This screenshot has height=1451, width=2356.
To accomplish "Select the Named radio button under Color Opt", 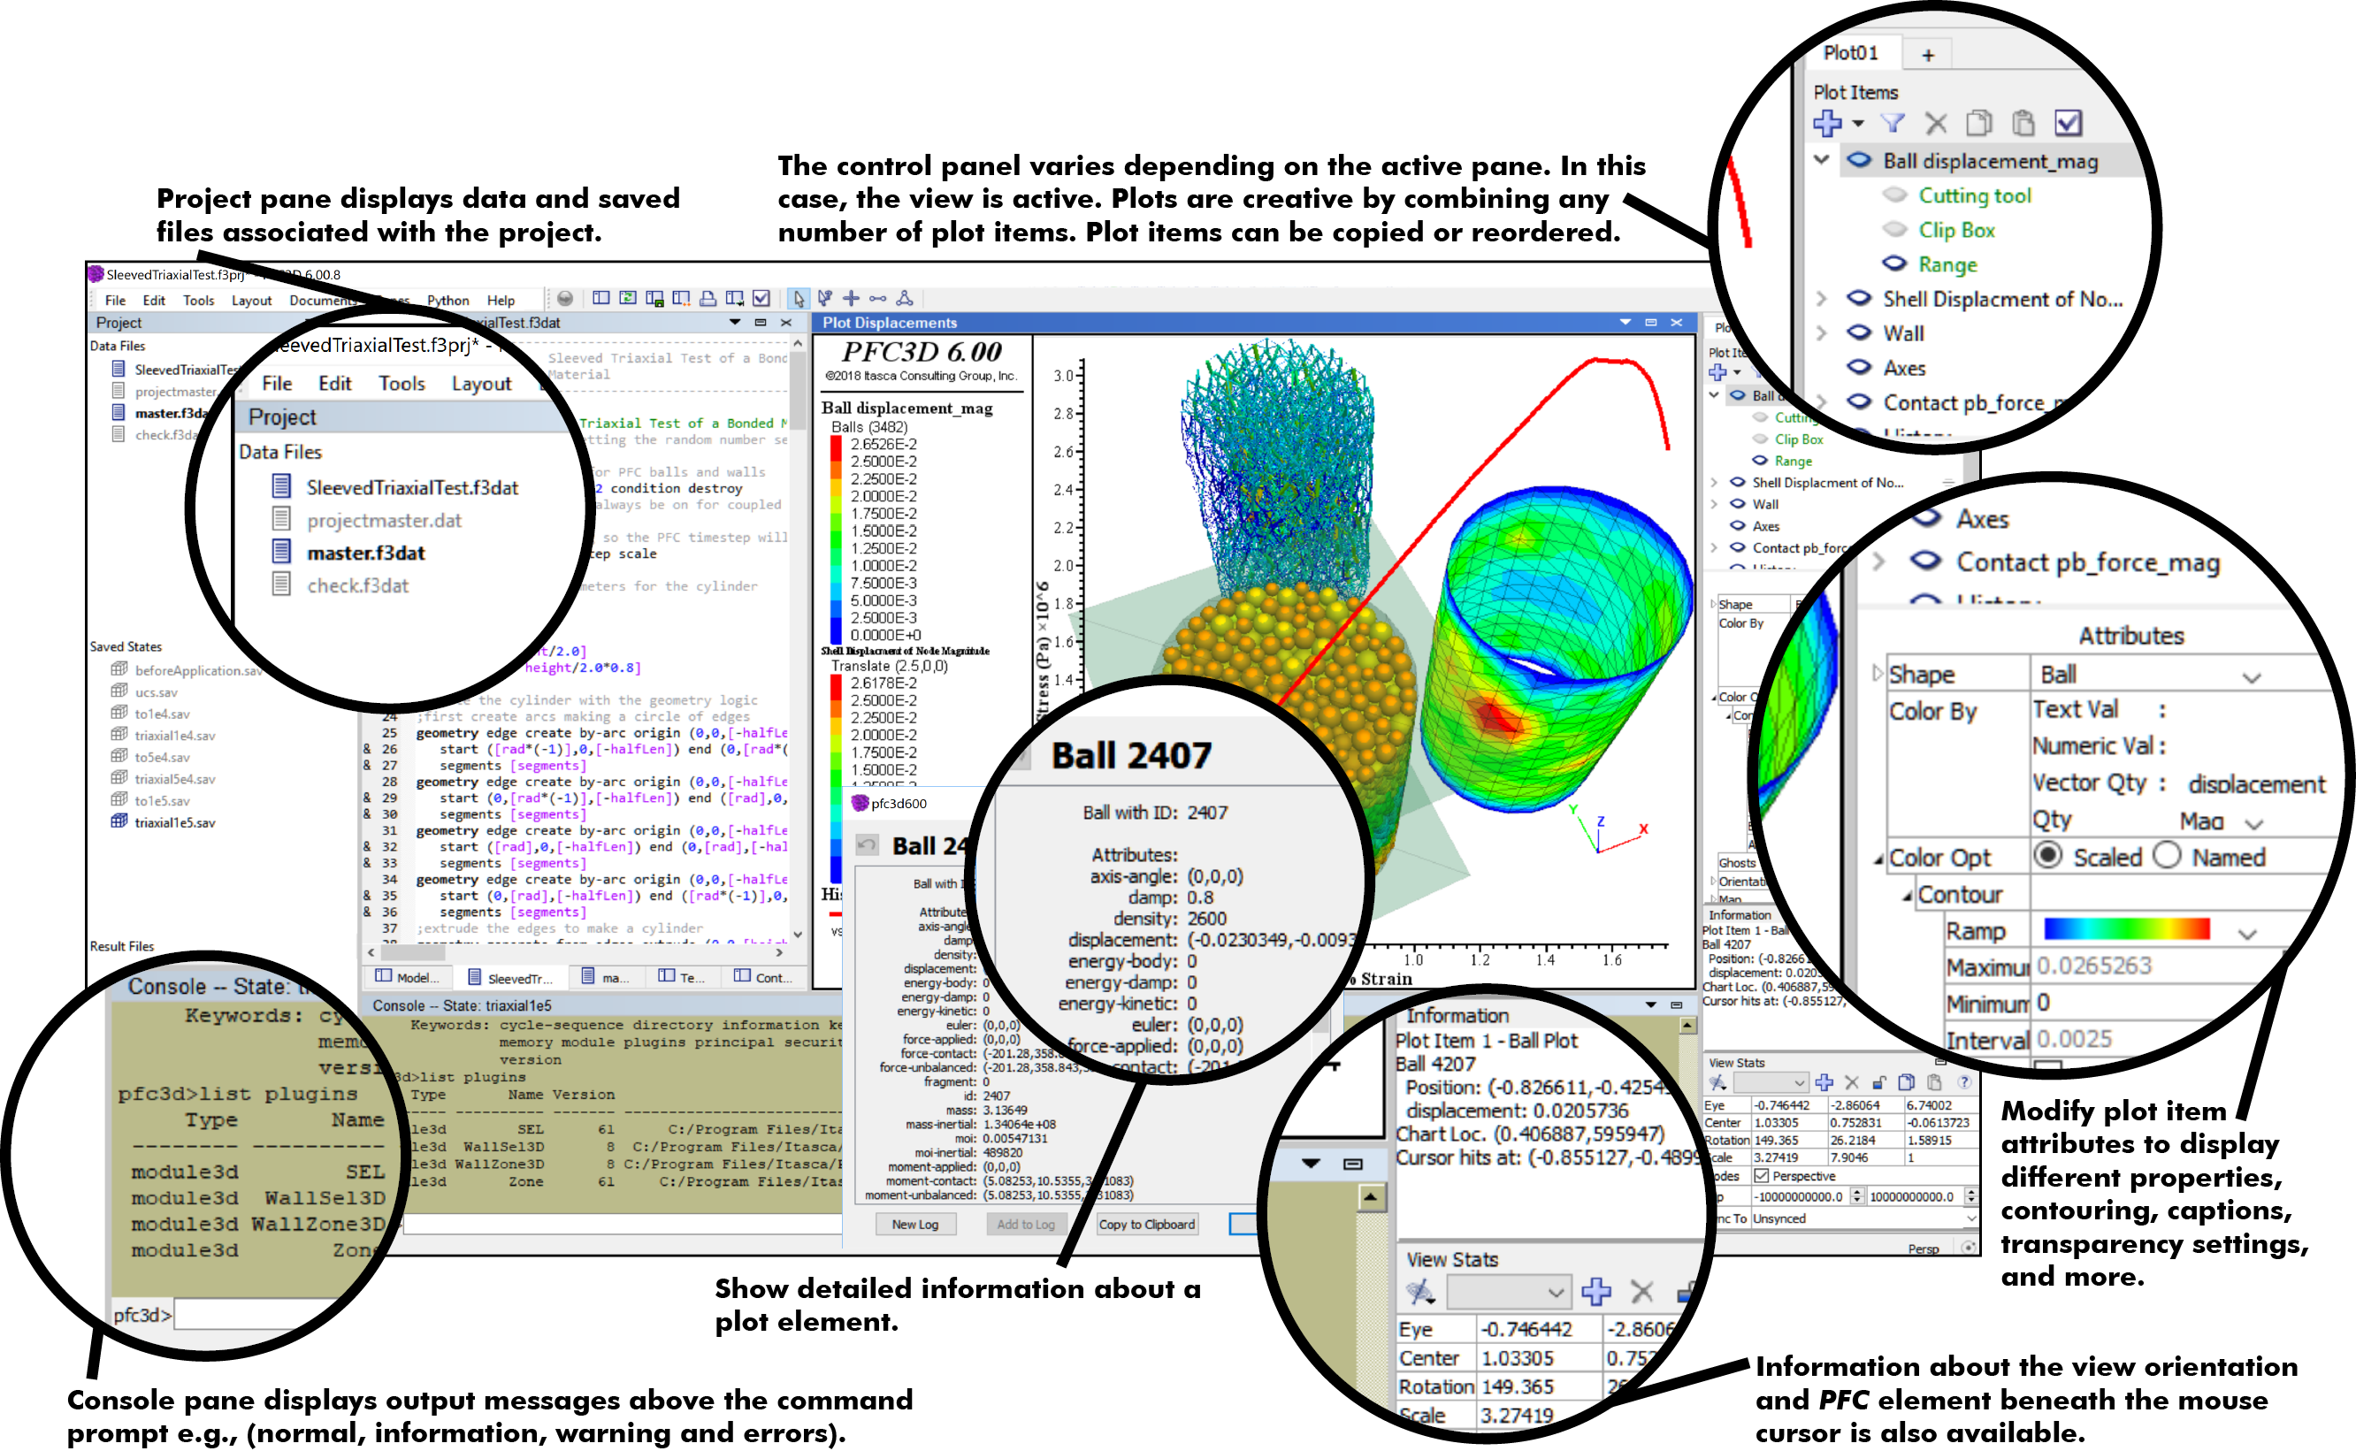I will pyautogui.click(x=2167, y=855).
